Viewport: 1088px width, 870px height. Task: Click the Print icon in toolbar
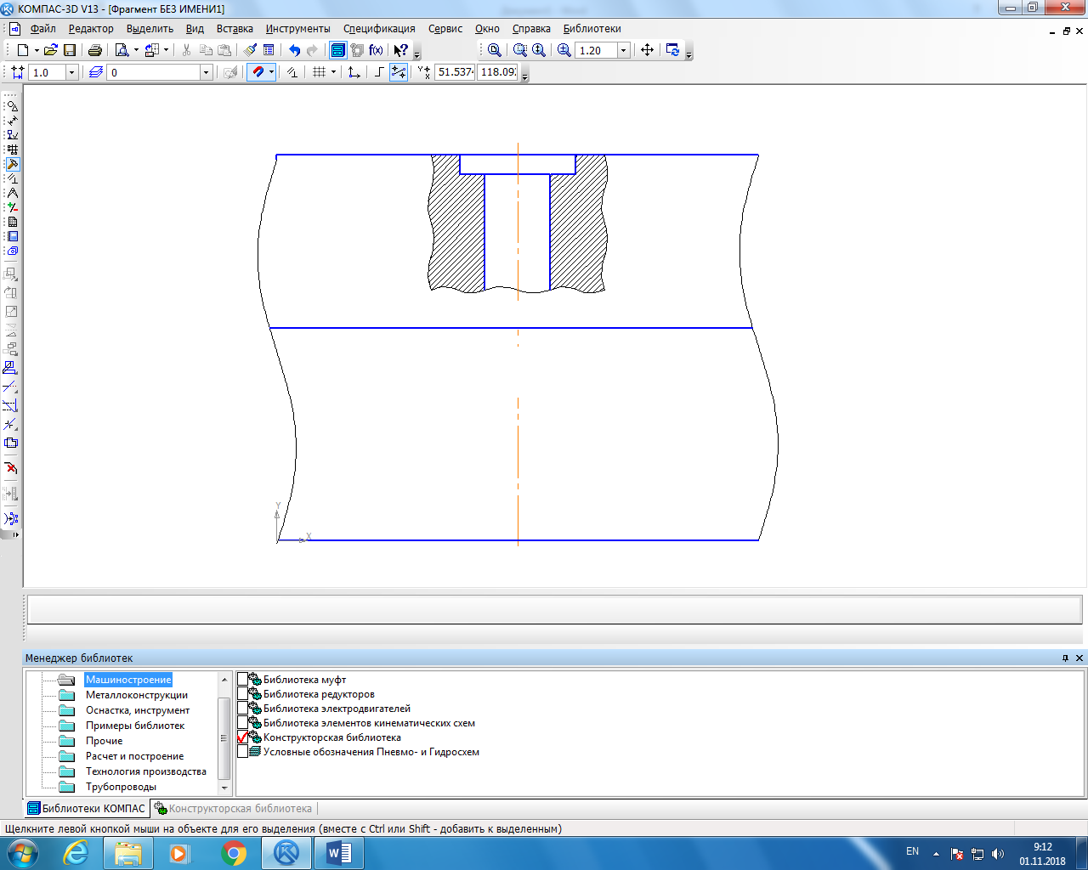click(95, 51)
